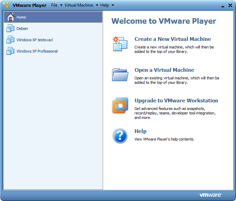Open the Help menu in the title bar
Viewport: 236px width, 201px height.
click(104, 5)
